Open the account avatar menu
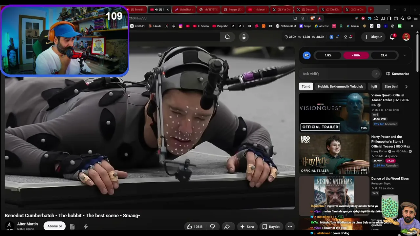 (x=406, y=37)
